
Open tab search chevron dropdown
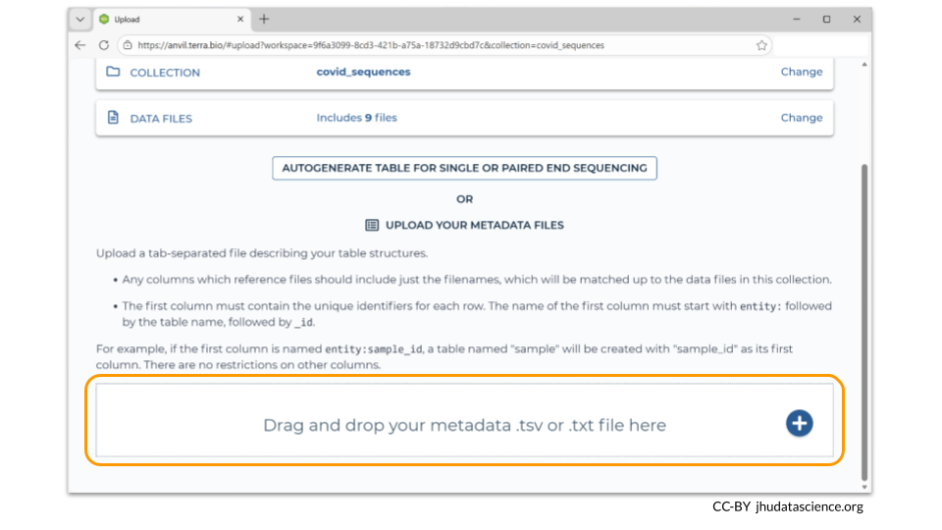(x=79, y=20)
